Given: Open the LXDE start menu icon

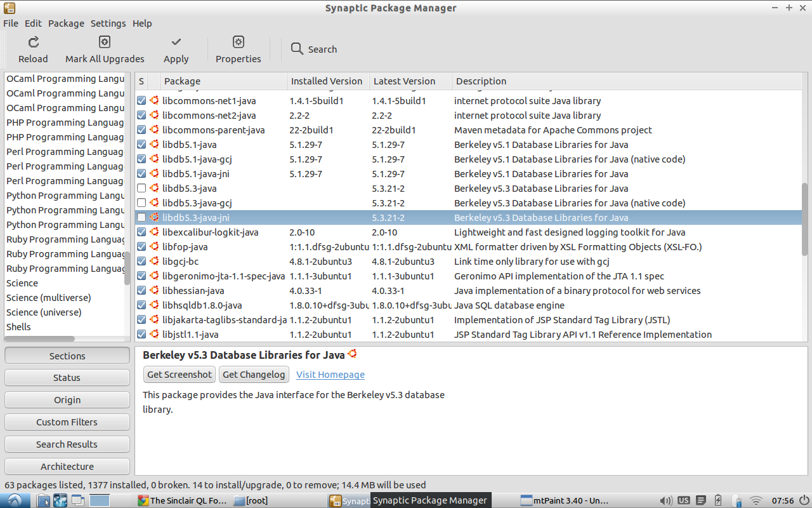Looking at the screenshot, I should point(14,500).
